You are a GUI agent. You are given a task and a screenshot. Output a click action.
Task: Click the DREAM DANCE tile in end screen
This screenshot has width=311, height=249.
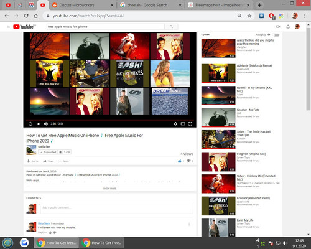click(x=170, y=101)
